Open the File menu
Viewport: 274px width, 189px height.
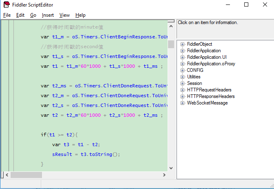(x=7, y=15)
